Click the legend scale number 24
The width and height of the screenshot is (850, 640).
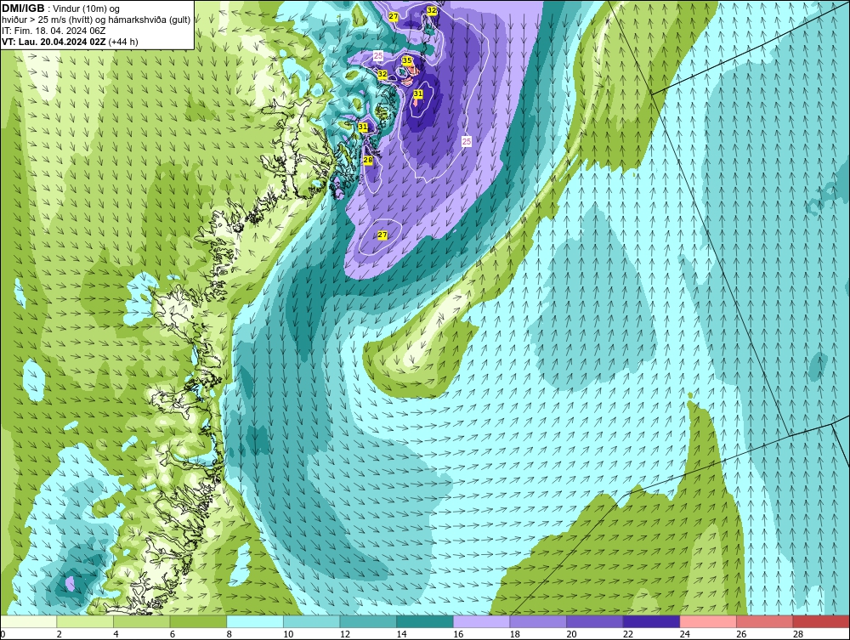coord(684,634)
